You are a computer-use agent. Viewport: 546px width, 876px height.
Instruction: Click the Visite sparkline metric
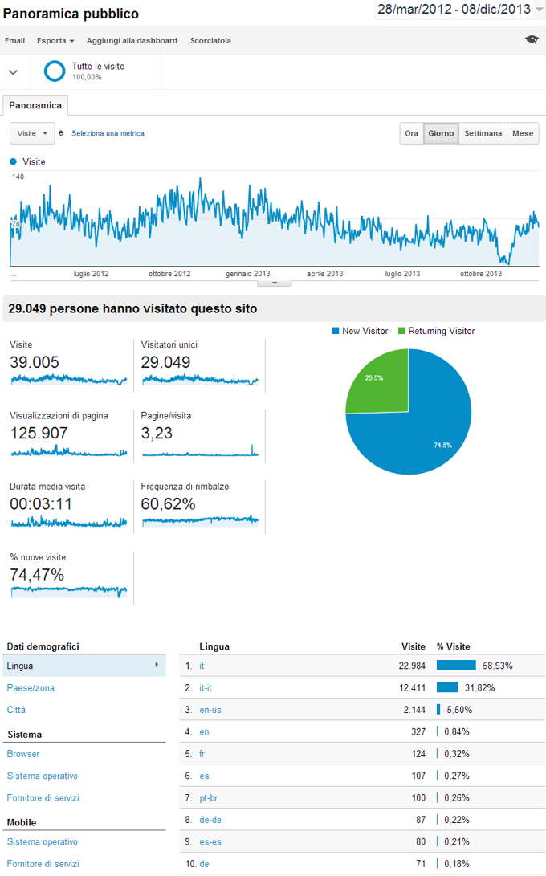click(x=69, y=380)
